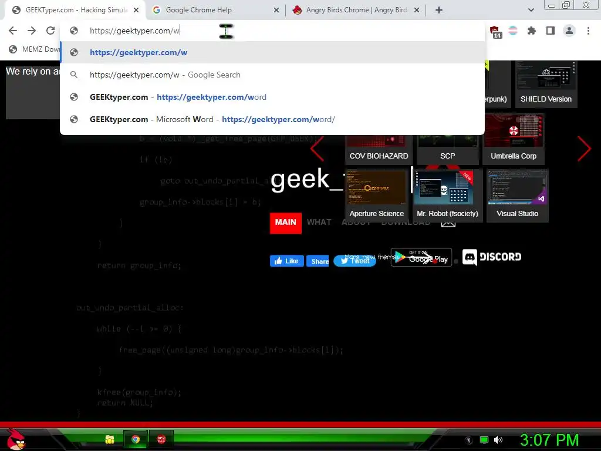The width and height of the screenshot is (601, 451).
Task: Choose the Aperture Science theme
Action: (376, 195)
